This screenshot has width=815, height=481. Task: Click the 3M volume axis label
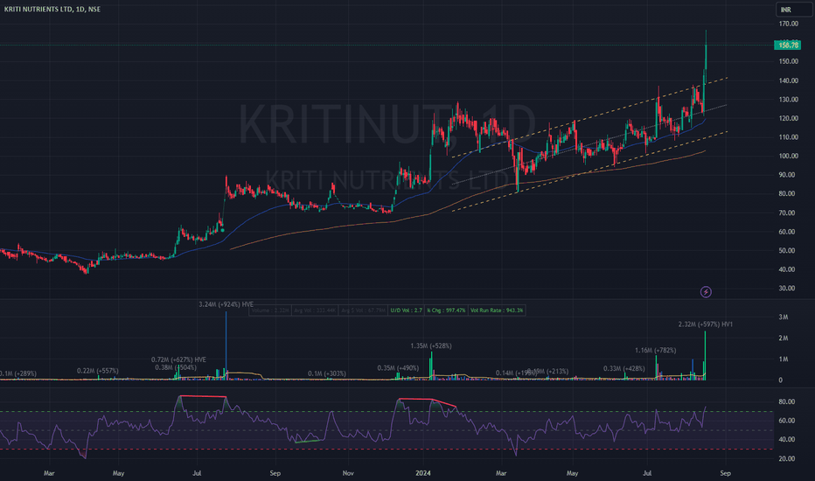784,317
